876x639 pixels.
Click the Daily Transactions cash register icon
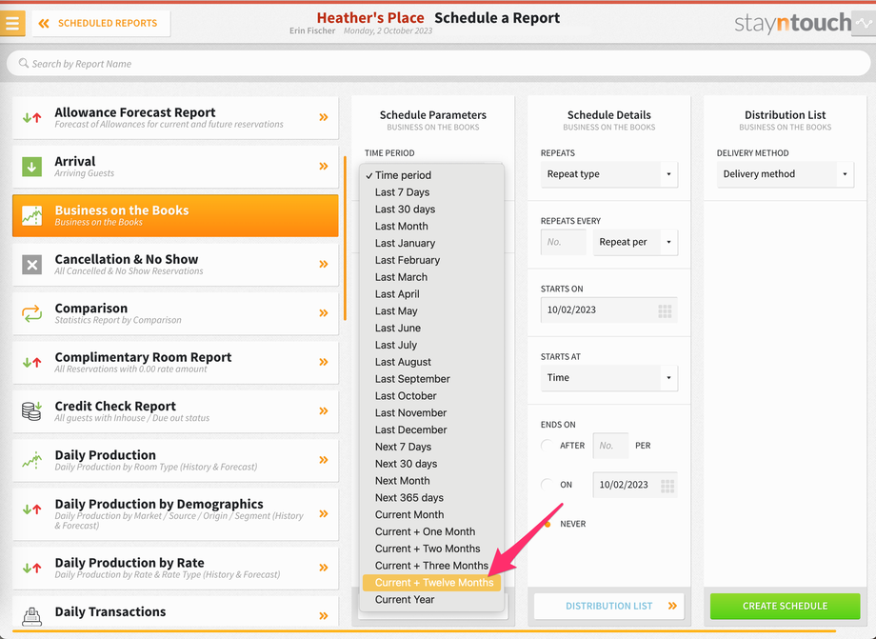(x=31, y=617)
